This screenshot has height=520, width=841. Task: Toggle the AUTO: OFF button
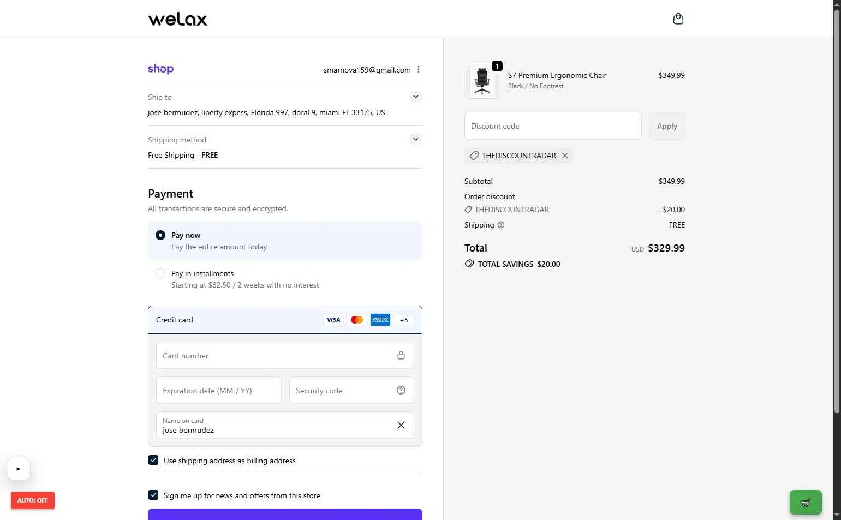point(33,500)
